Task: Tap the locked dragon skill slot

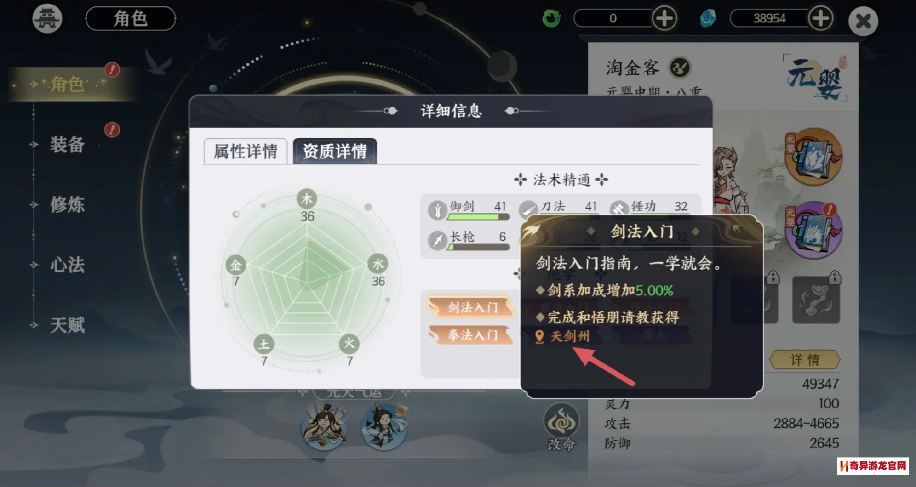Action: [816, 300]
